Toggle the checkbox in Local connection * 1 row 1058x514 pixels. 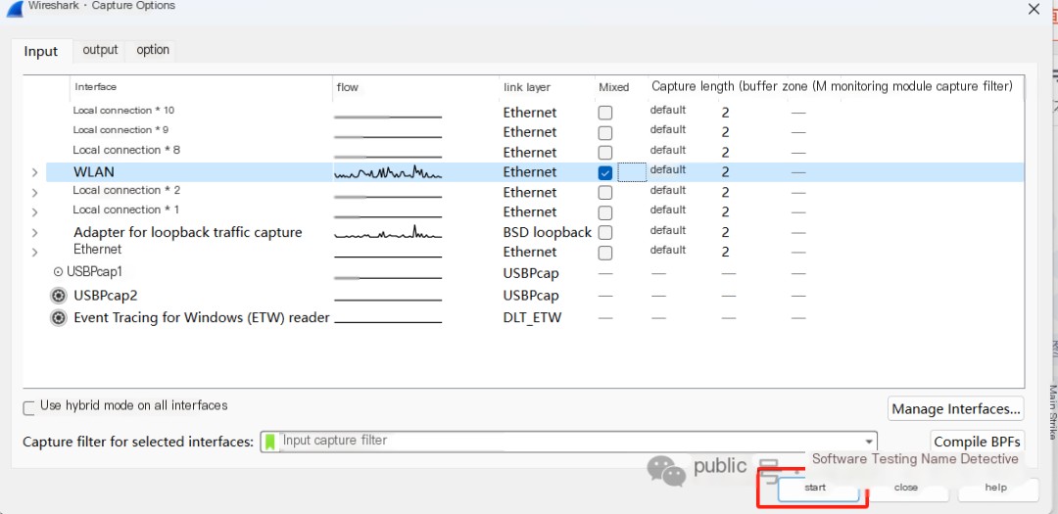[605, 212]
